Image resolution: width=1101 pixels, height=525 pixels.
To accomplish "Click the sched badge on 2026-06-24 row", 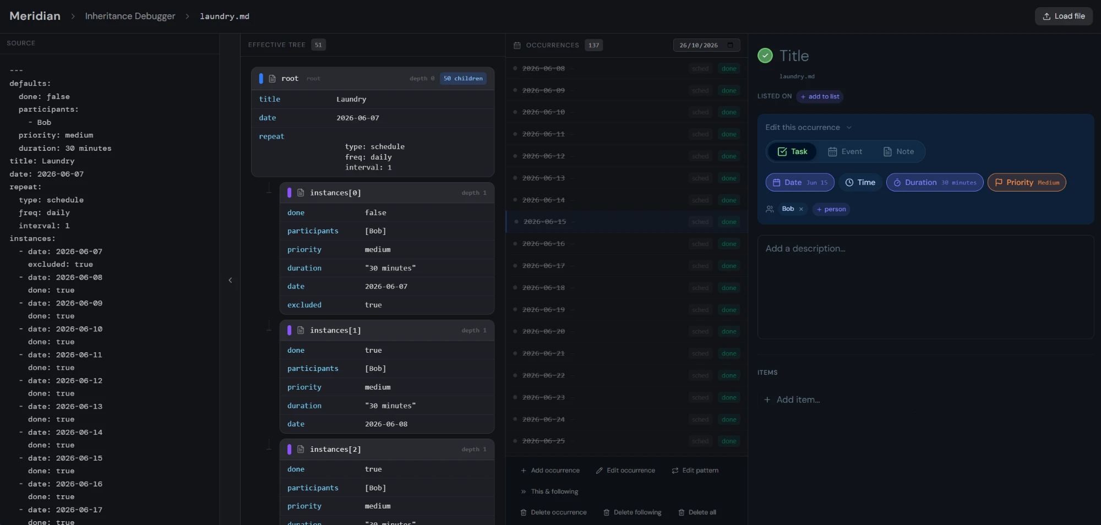I will pyautogui.click(x=700, y=419).
